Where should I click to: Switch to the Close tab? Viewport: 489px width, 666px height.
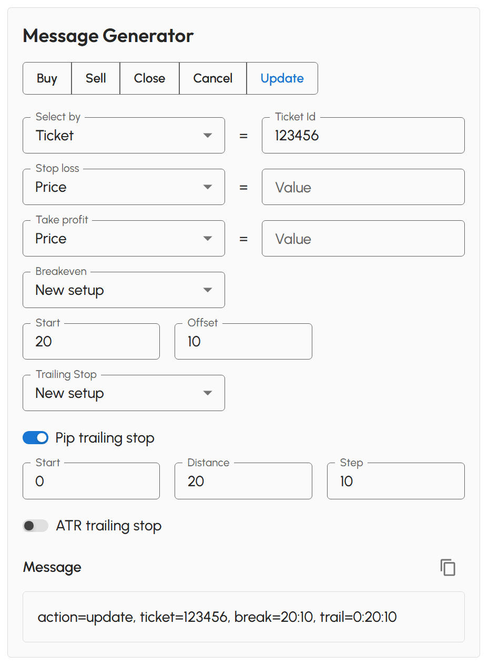pos(149,78)
